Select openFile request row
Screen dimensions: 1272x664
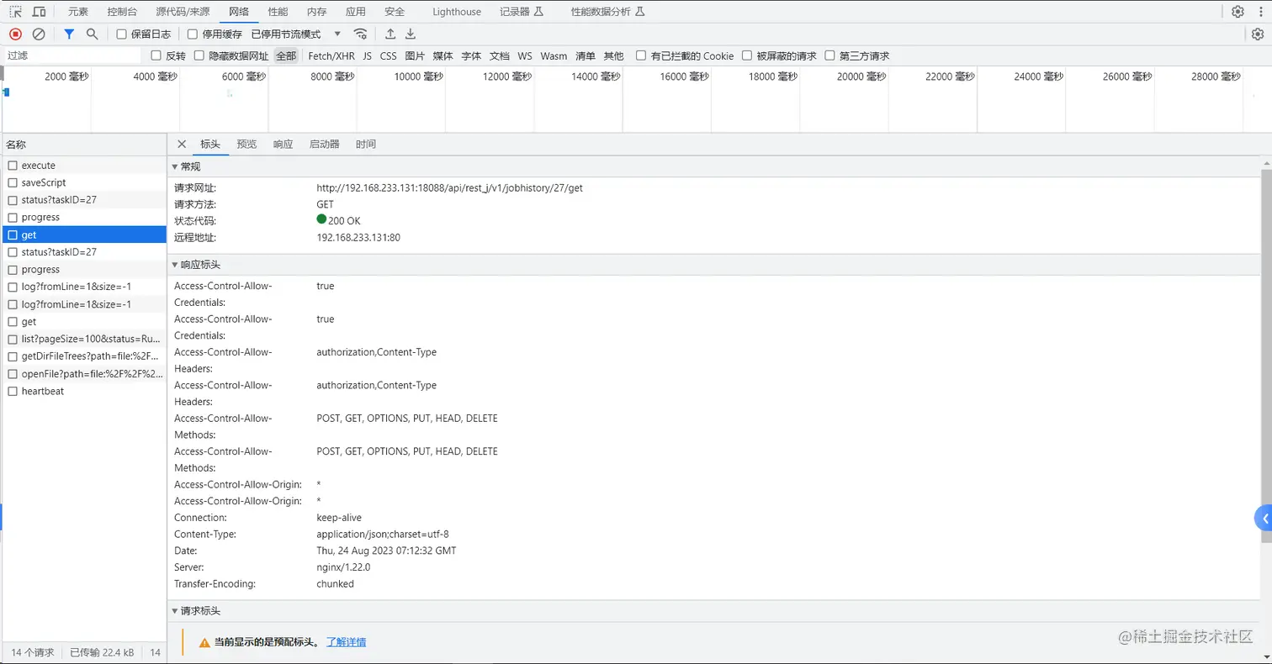click(83, 374)
